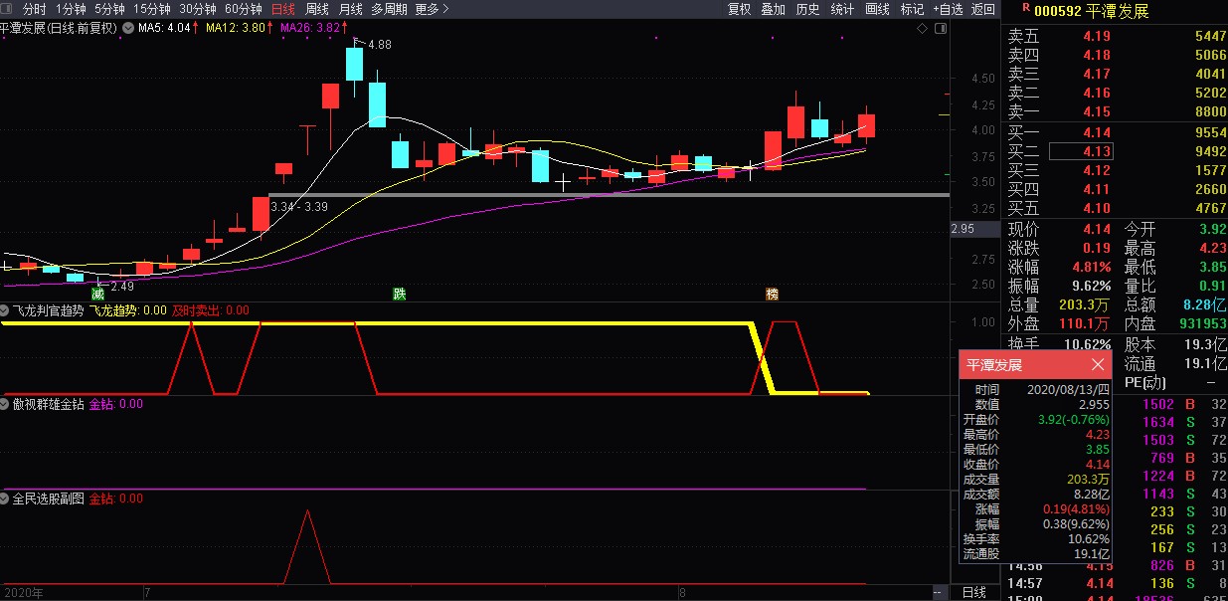Open the 飞龙判官趋势 indicator dropdown arrow
Image resolution: width=1228 pixels, height=601 pixels.
[x=6, y=310]
